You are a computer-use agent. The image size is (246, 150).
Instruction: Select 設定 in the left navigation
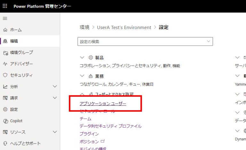(x=14, y=109)
